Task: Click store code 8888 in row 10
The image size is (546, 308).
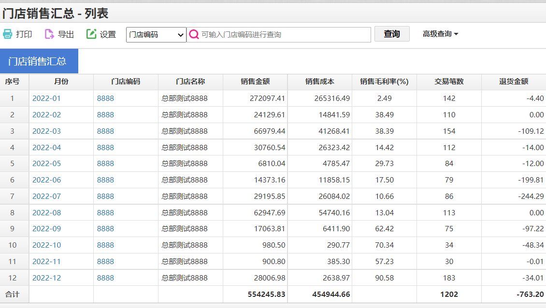Action: [x=105, y=245]
